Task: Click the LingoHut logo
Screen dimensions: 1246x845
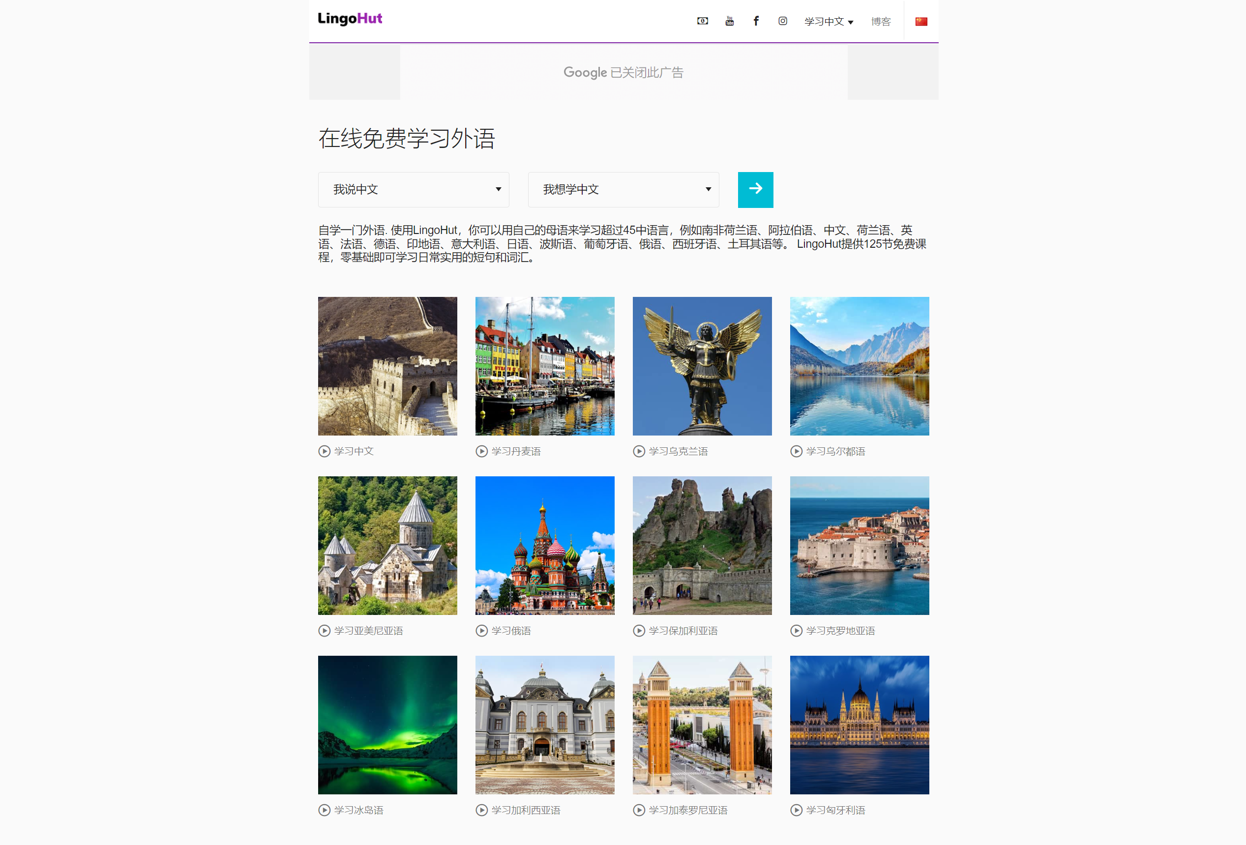Action: click(349, 19)
